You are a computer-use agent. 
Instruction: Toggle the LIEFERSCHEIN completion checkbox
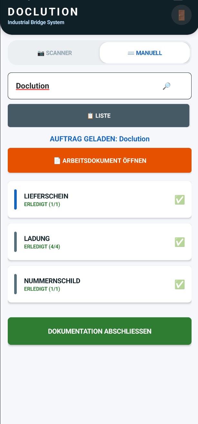179,199
